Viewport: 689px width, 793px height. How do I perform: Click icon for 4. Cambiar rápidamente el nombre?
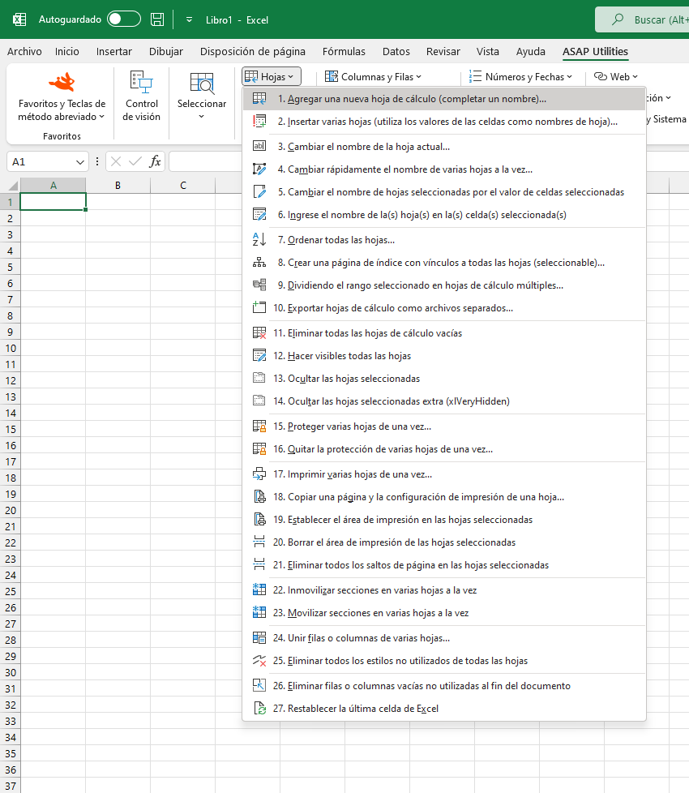[x=259, y=169]
